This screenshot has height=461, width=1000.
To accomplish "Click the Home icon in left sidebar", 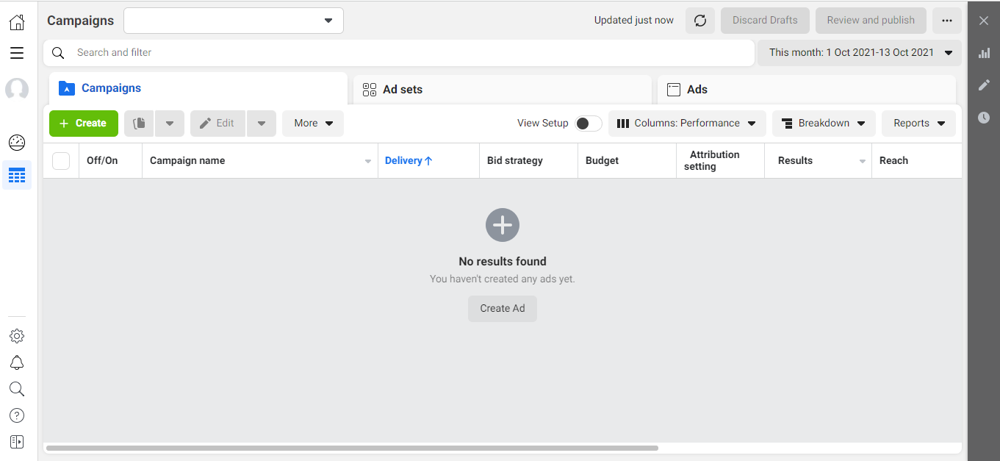I will pyautogui.click(x=16, y=22).
